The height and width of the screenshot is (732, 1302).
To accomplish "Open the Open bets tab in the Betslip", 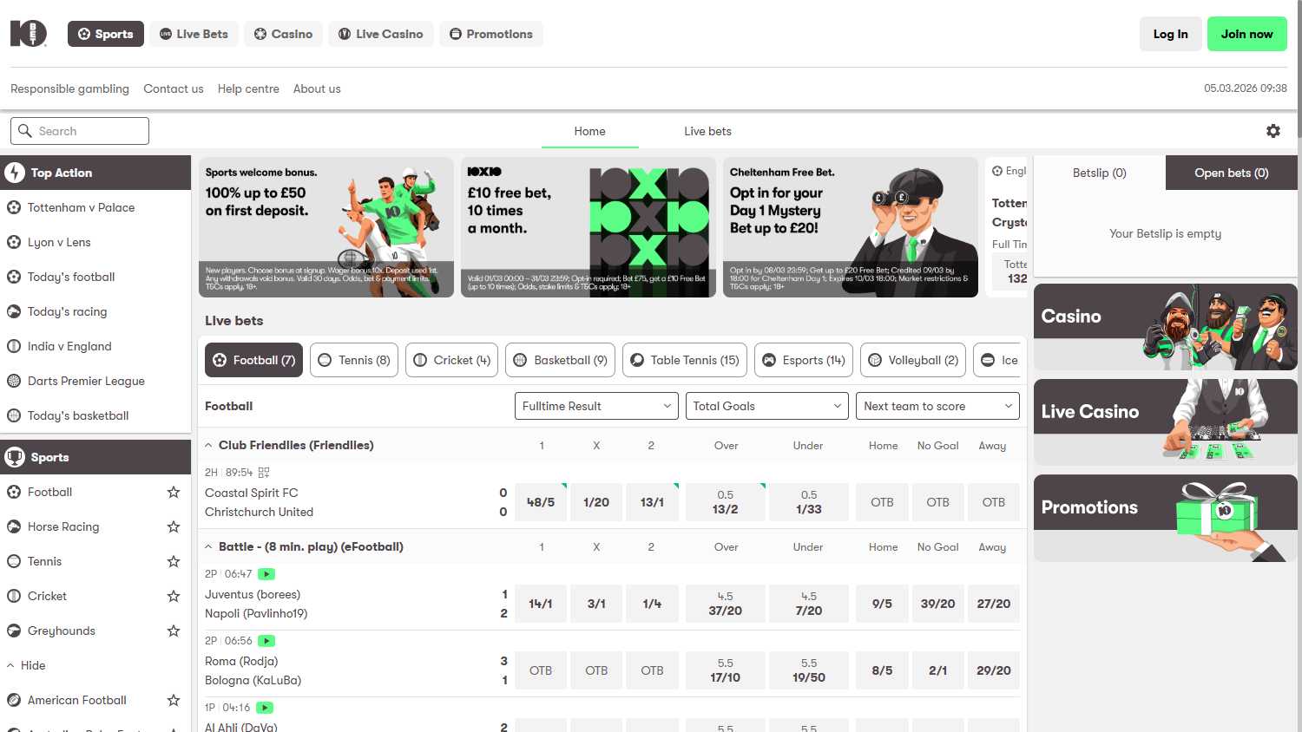I will pos(1231,172).
